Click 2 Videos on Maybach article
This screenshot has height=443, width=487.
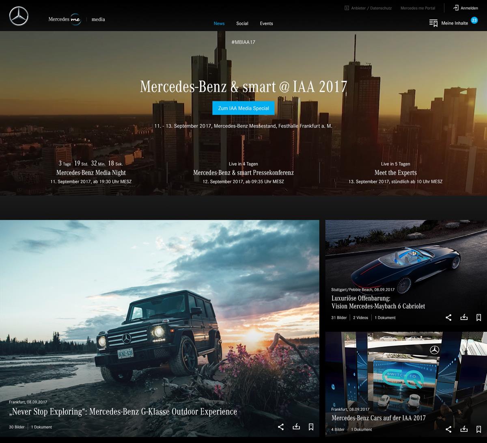click(x=360, y=318)
